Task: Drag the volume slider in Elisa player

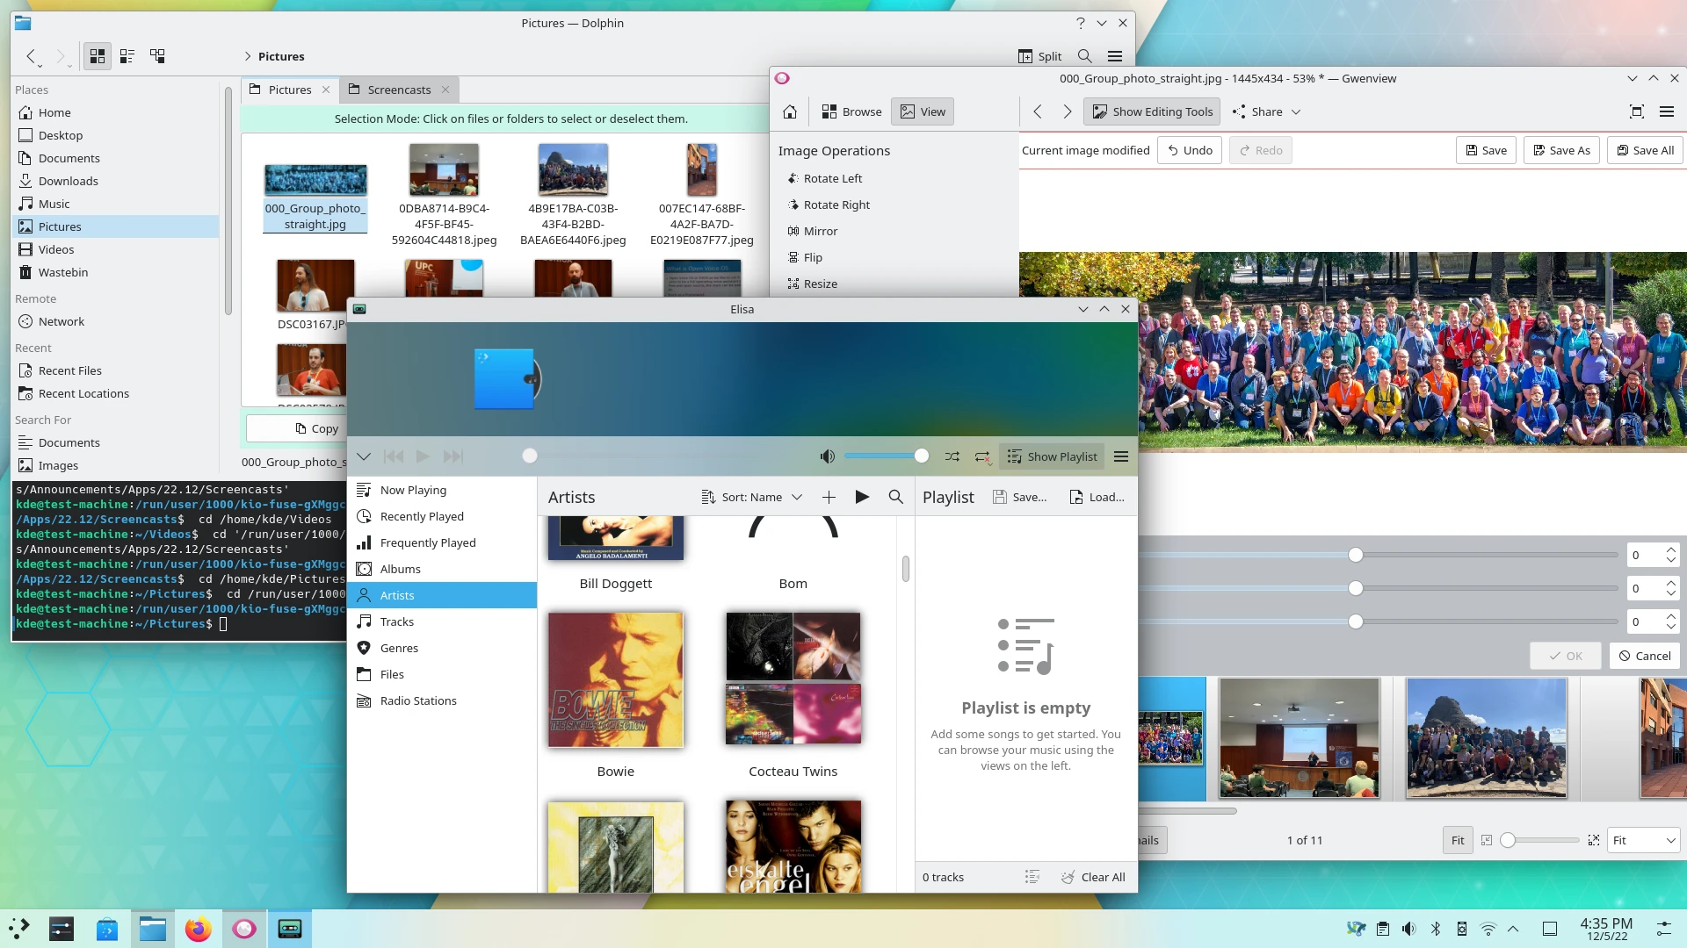Action: click(x=921, y=455)
